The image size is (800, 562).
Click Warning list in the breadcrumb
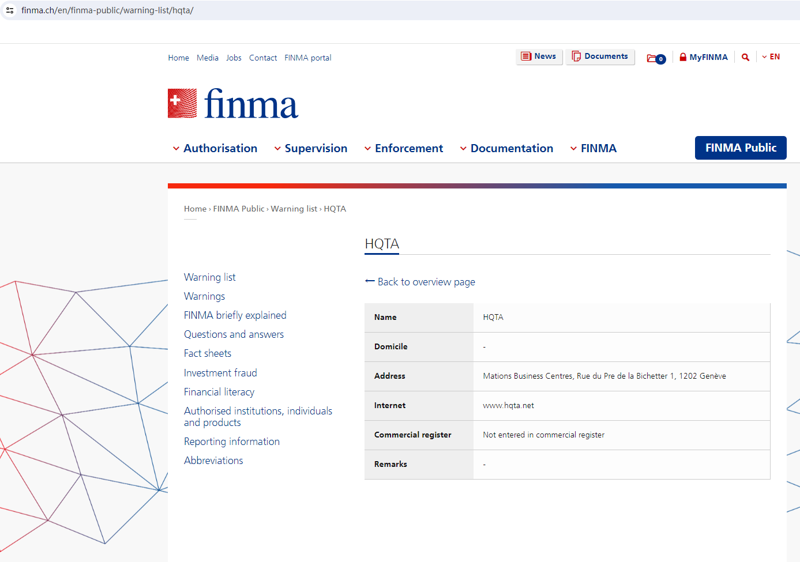[x=294, y=209]
